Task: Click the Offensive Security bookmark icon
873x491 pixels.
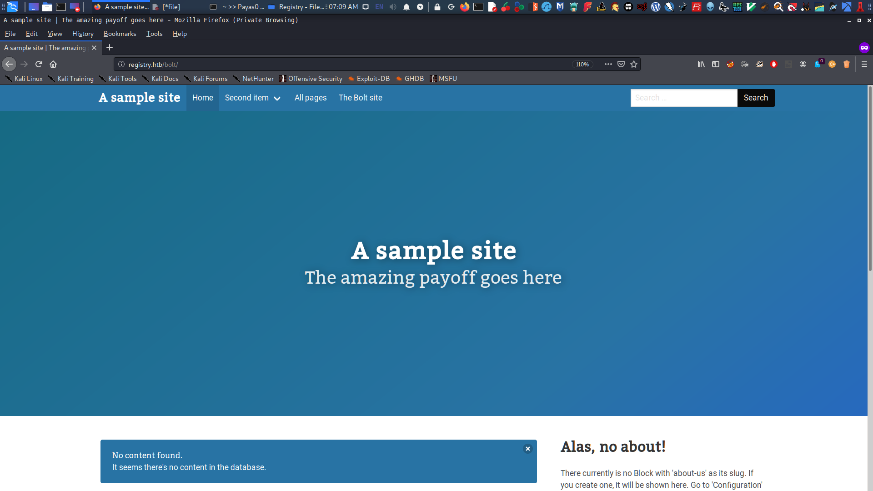Action: pyautogui.click(x=282, y=79)
